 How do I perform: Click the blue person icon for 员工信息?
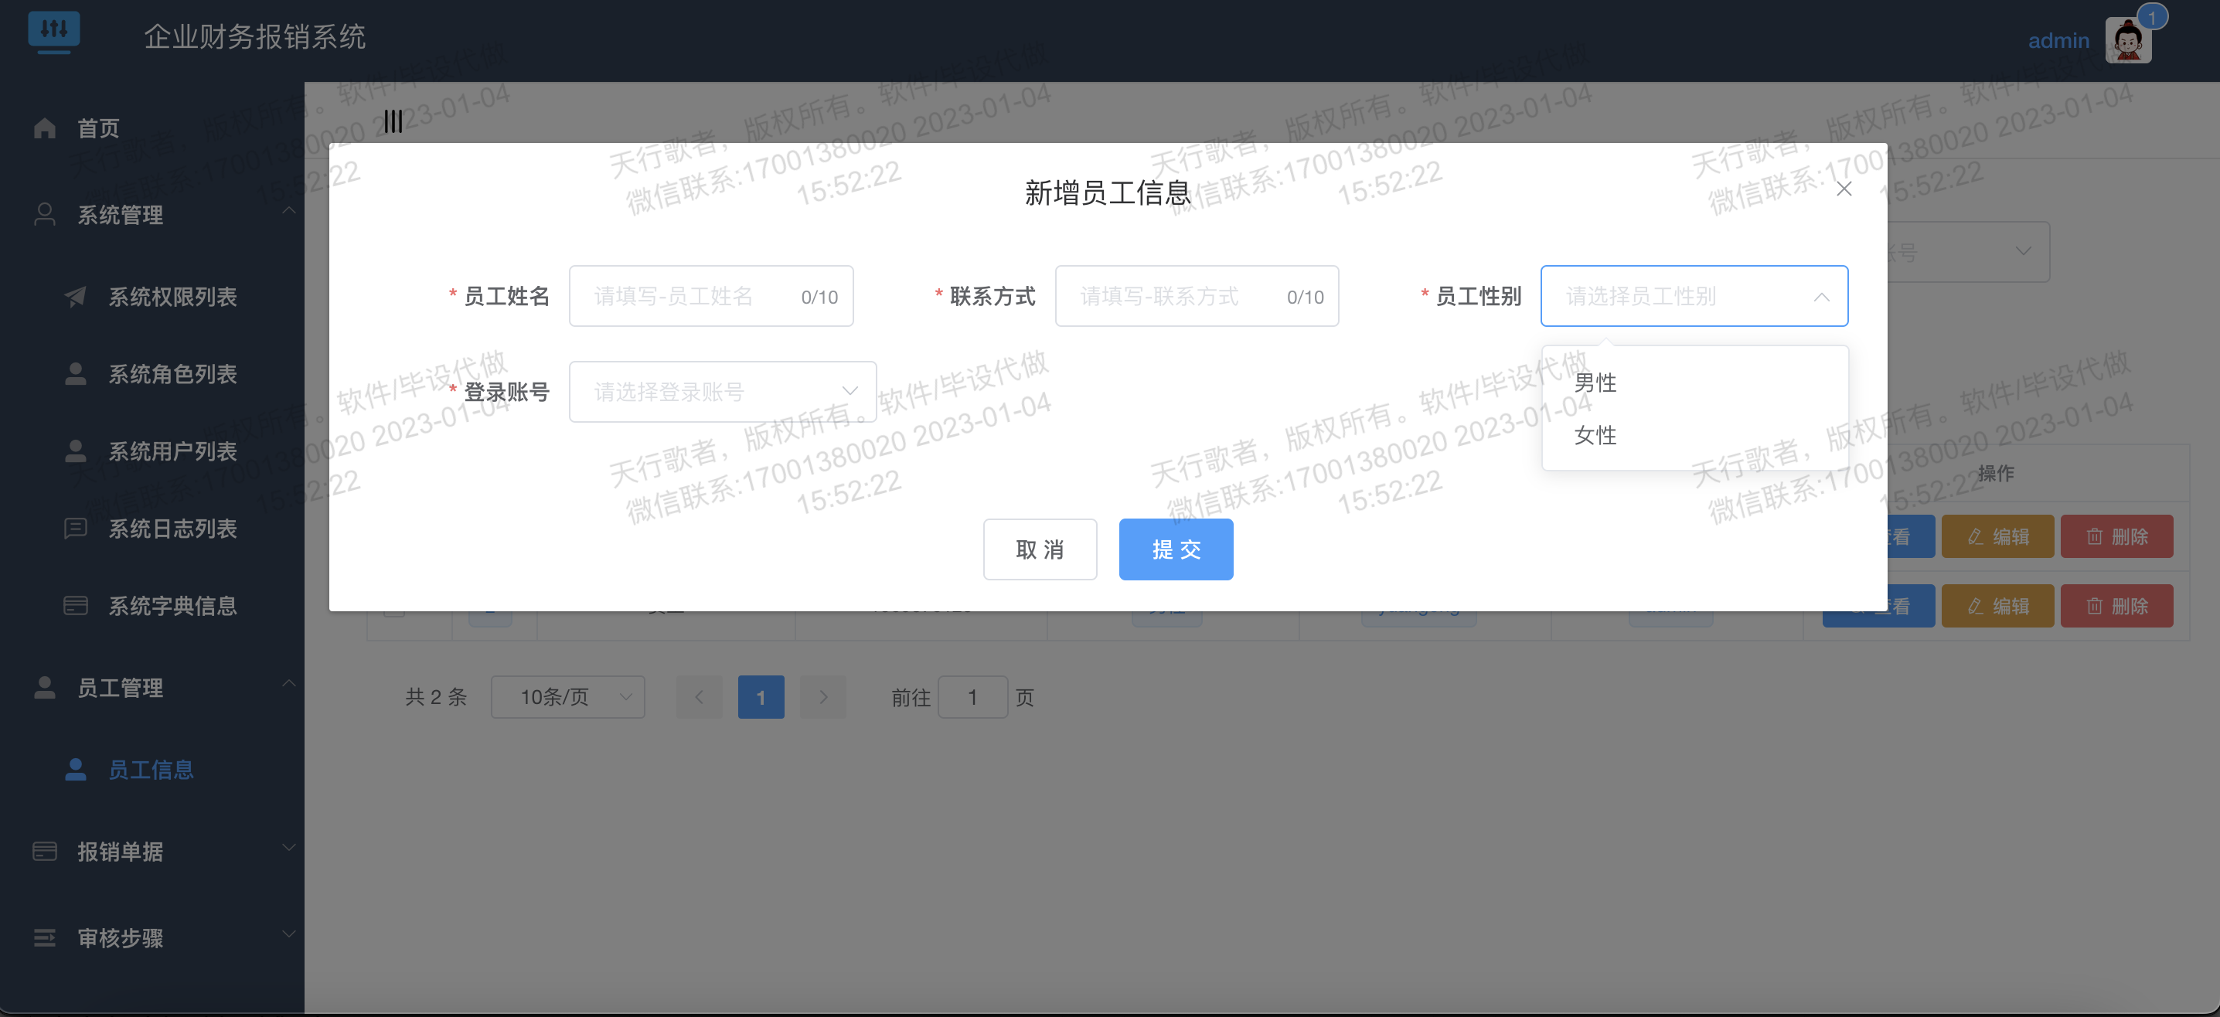click(76, 770)
